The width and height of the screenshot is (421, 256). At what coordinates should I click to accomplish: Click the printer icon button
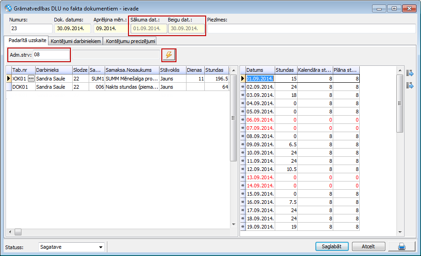[x=402, y=247]
